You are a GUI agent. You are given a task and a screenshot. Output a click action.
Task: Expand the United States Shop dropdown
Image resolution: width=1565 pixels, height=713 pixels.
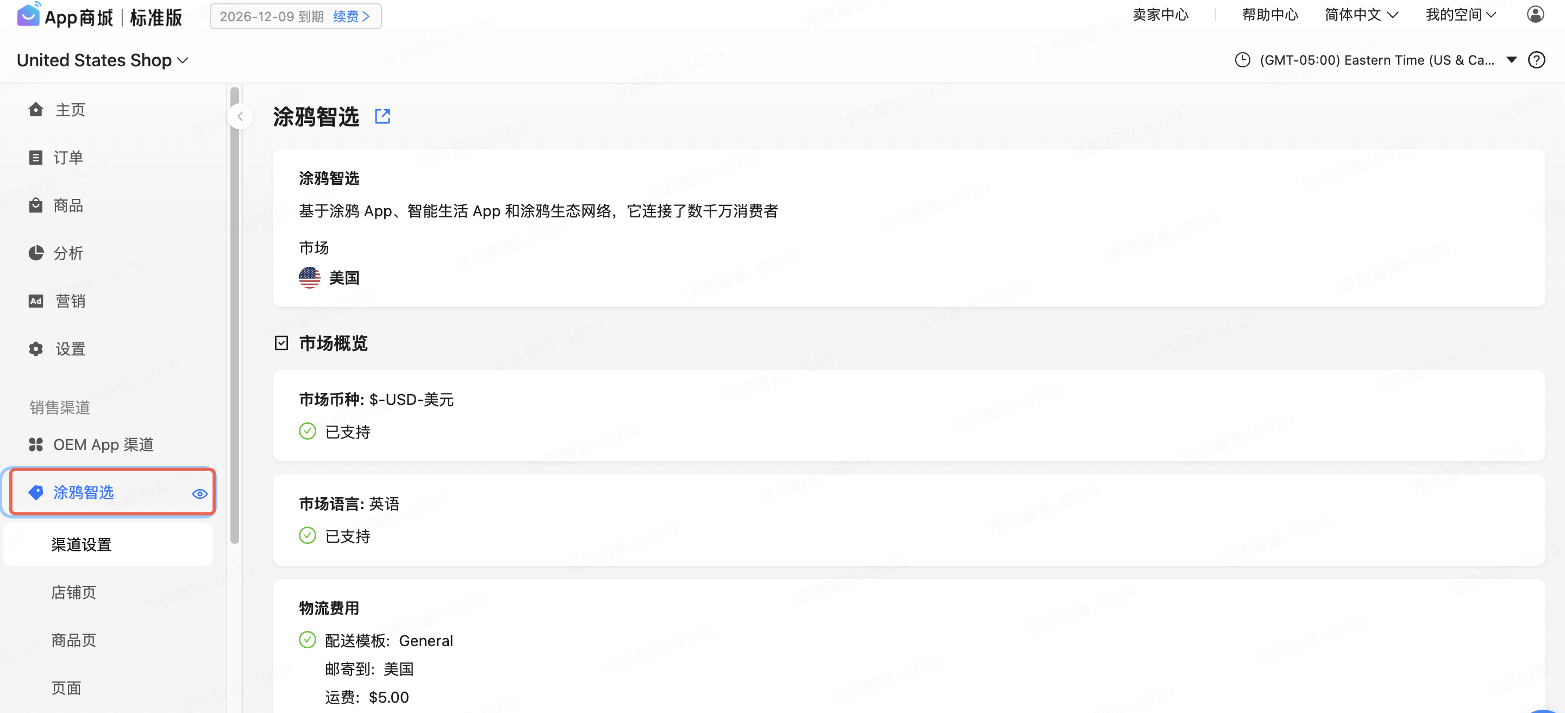coord(102,60)
